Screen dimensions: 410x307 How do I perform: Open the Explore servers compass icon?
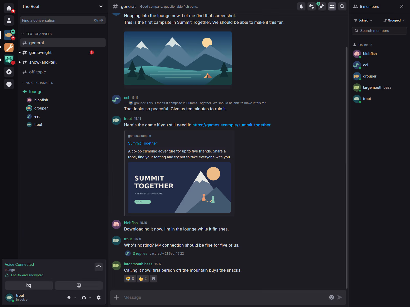[x=9, y=72]
